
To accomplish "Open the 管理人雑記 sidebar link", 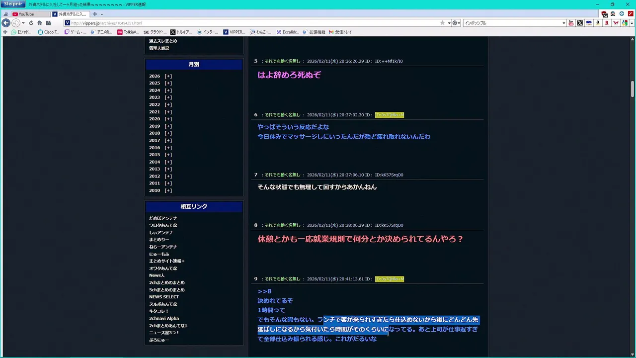I will (x=159, y=48).
